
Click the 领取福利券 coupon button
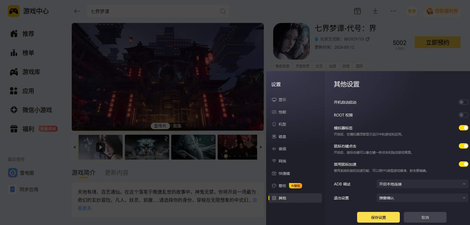(442, 11)
